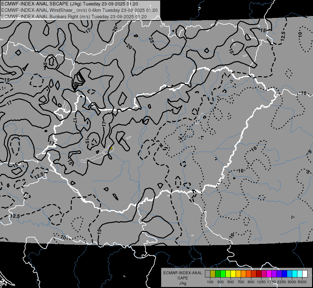Click the 1250 legend value label

pyautogui.click(x=261, y=282)
